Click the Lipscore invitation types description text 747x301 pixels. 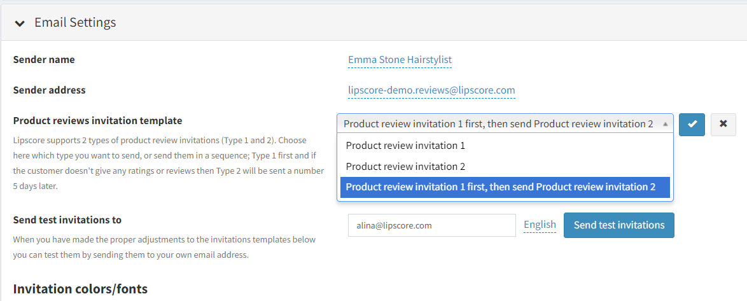tap(168, 164)
